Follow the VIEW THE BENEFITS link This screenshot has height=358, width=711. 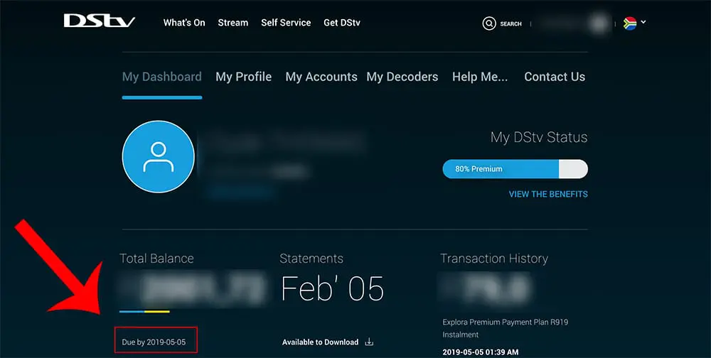[548, 194]
